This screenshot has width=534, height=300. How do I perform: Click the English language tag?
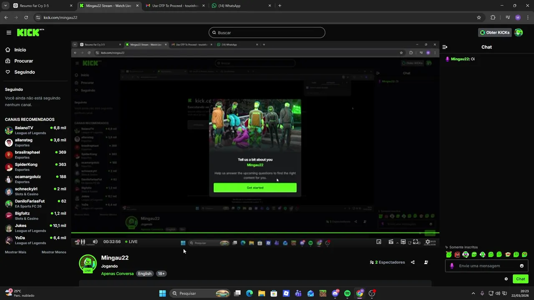tap(145, 274)
